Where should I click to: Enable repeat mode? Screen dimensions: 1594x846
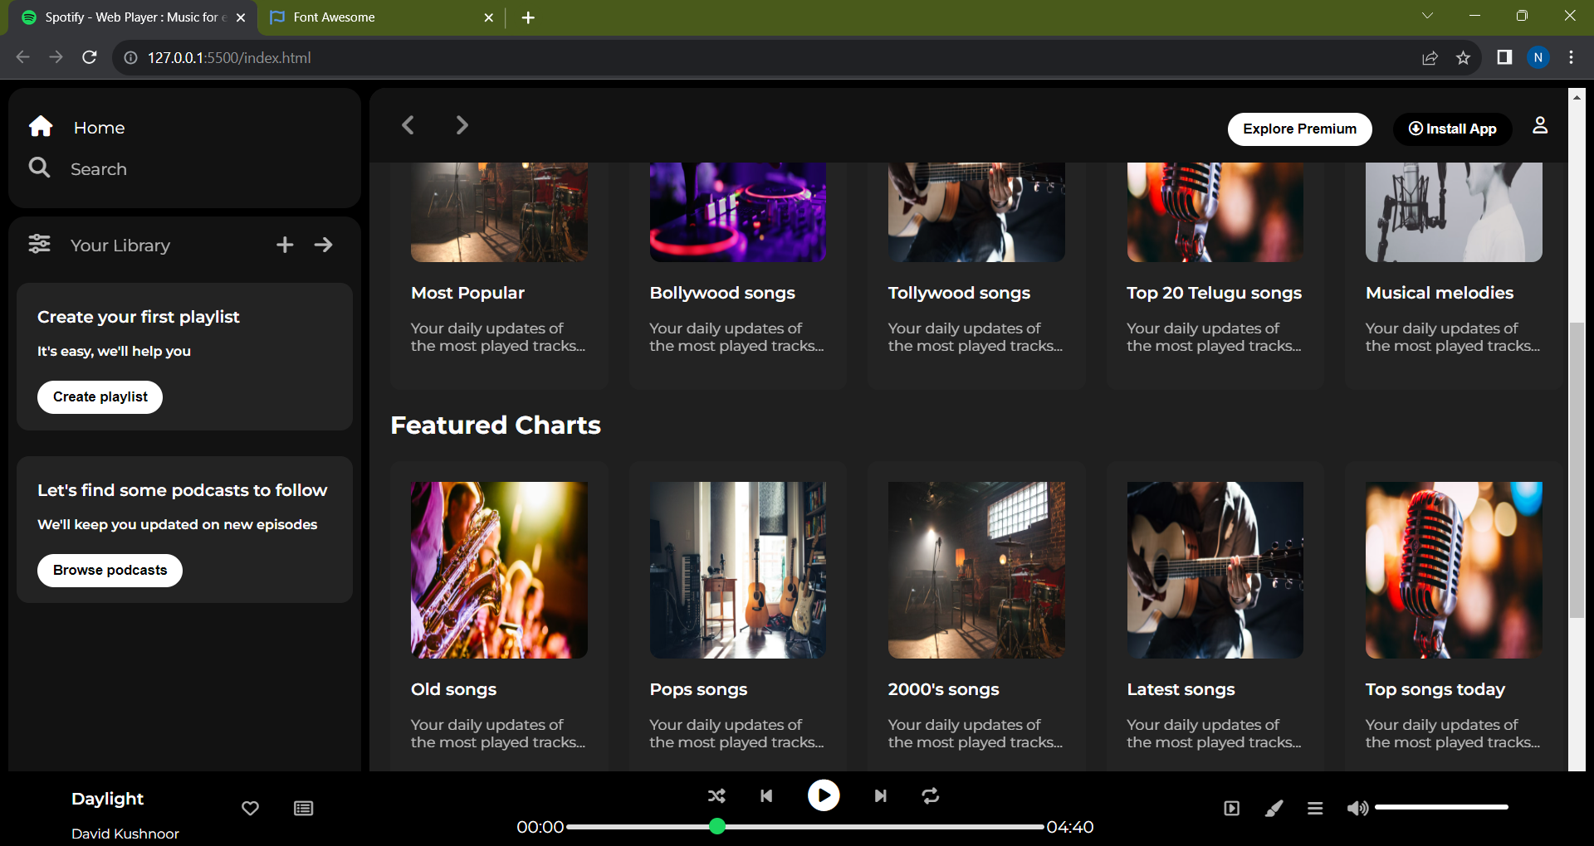coord(931,795)
